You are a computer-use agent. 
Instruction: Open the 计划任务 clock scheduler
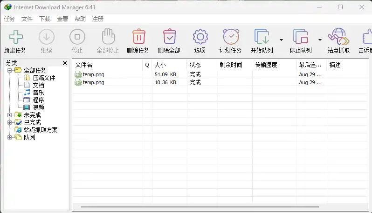231,36
